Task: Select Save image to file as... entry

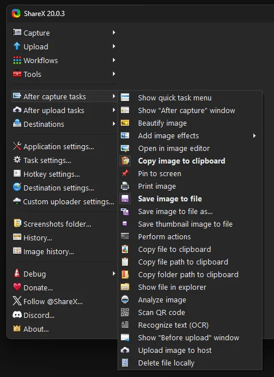Action: [x=190, y=211]
